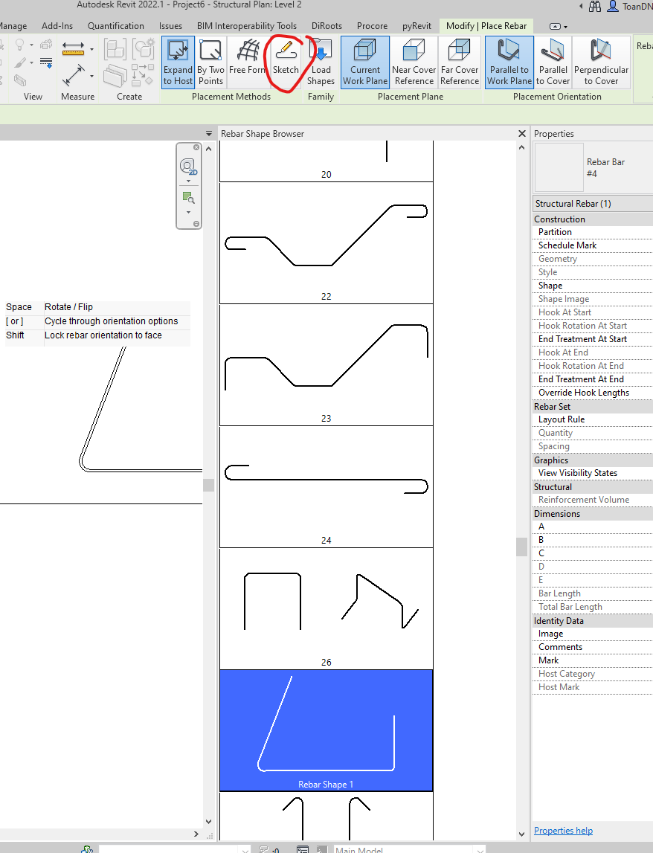Close the navigation bar with its X button

pos(196,147)
